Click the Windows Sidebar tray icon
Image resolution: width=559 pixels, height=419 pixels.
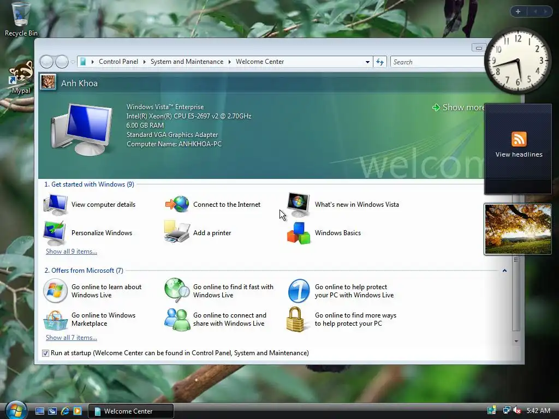[x=492, y=410]
